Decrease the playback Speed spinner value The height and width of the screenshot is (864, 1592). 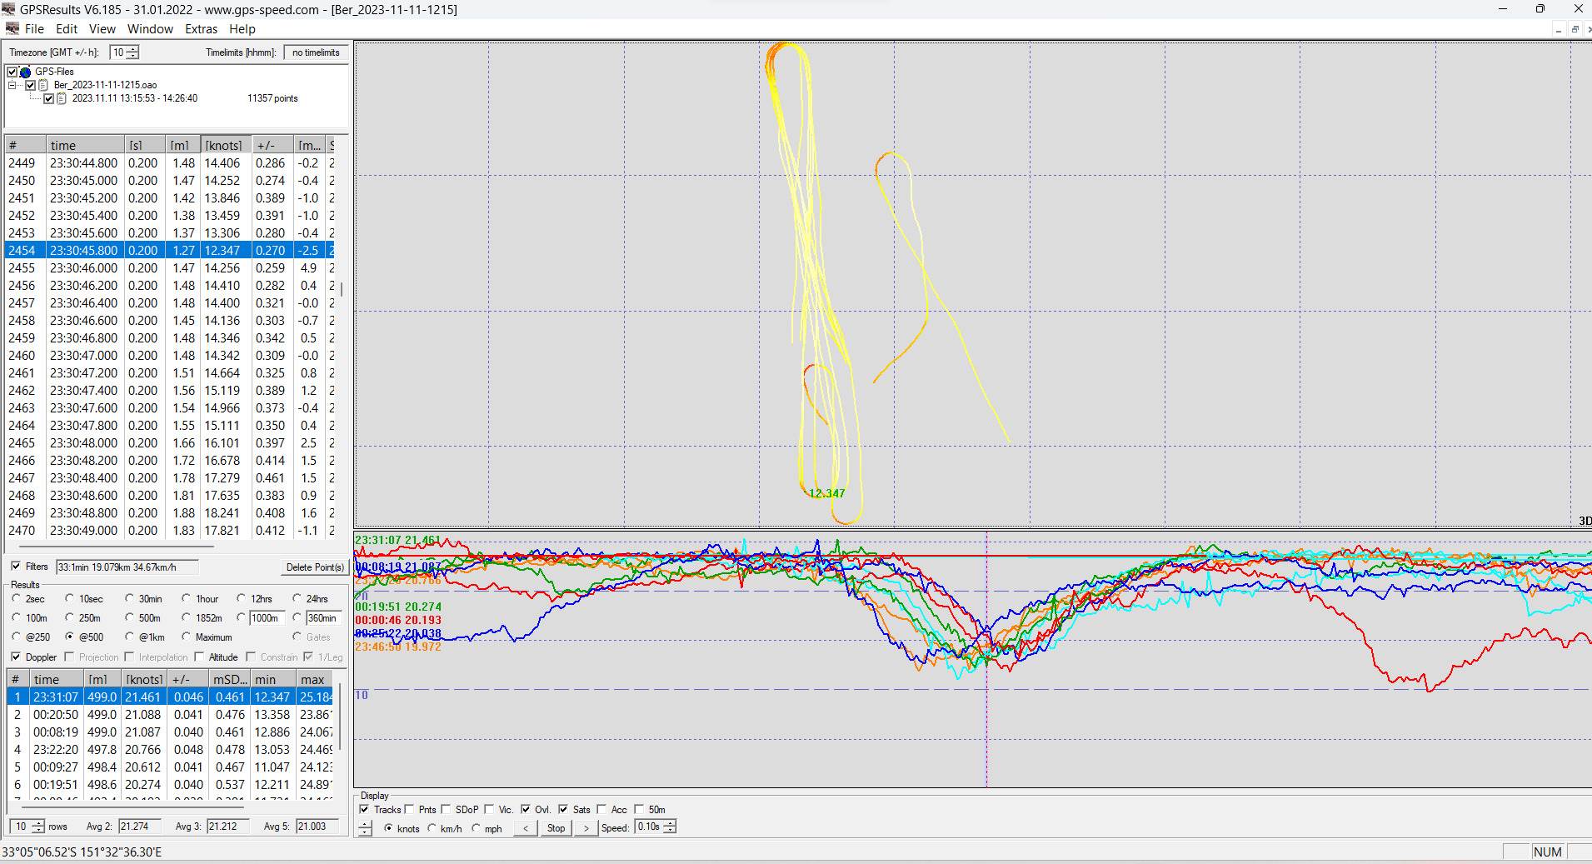click(x=670, y=831)
